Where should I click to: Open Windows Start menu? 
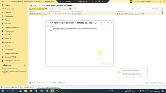(x=3, y=91)
